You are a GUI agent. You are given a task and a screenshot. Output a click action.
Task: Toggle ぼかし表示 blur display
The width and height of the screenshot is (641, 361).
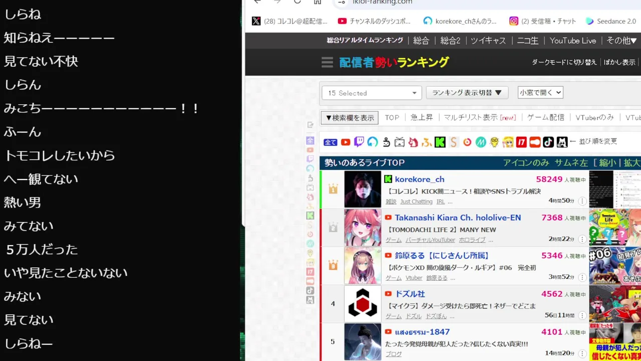(619, 62)
